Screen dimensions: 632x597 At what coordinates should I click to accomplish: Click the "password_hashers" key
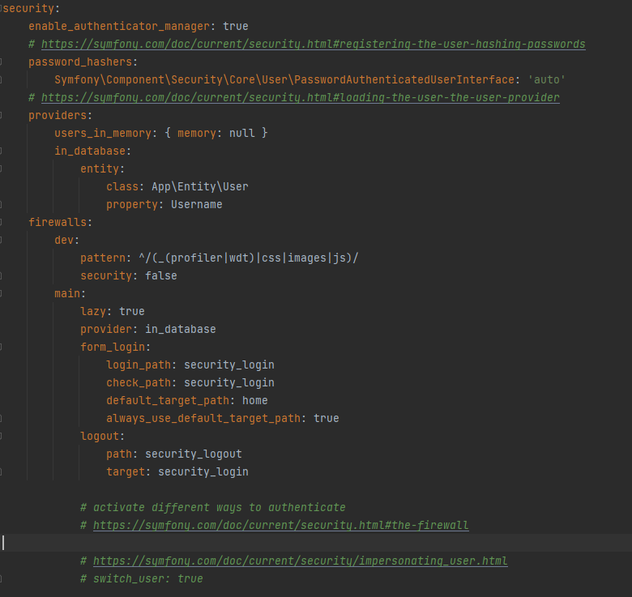(x=80, y=62)
